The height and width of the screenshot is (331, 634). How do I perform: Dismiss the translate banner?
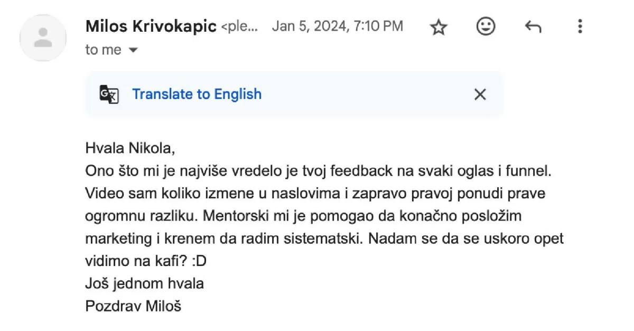pos(480,94)
